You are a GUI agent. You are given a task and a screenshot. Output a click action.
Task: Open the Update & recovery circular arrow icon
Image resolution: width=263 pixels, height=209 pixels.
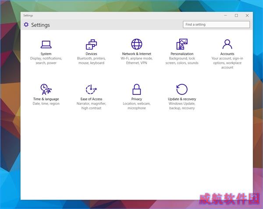point(182,89)
